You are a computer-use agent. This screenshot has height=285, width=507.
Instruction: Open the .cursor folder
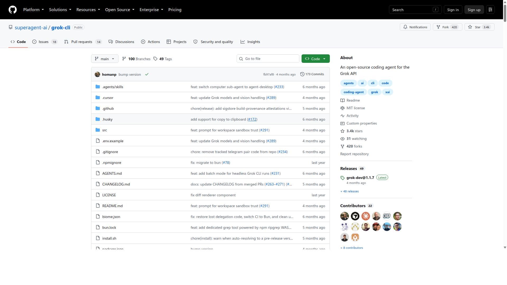[108, 98]
